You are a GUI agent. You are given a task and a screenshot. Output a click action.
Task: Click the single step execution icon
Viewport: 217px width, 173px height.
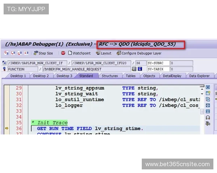click(x=7, y=53)
